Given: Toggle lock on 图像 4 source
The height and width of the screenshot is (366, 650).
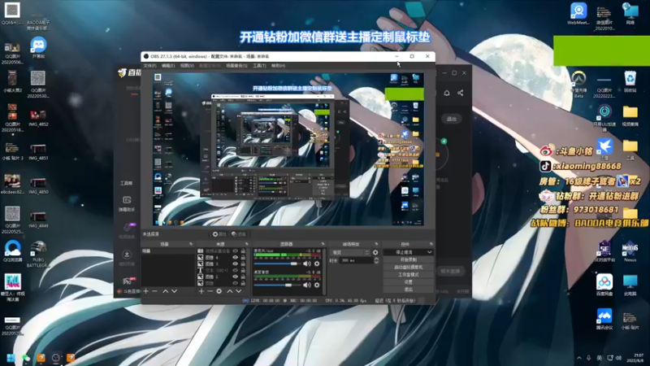Looking at the screenshot, I should pos(243,258).
